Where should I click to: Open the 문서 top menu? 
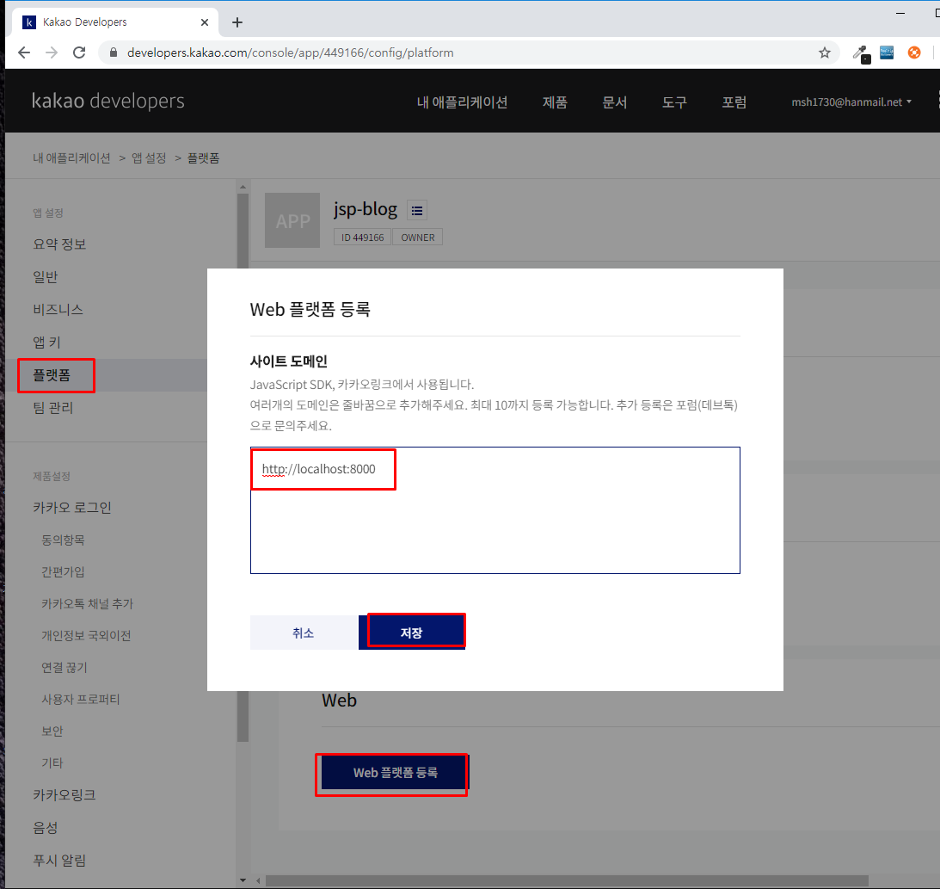614,102
